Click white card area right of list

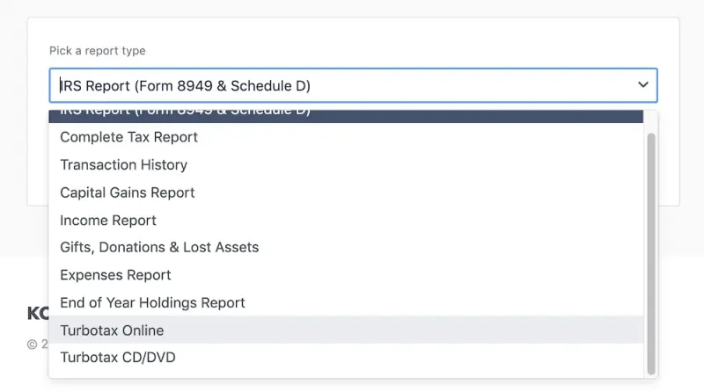tap(668, 158)
